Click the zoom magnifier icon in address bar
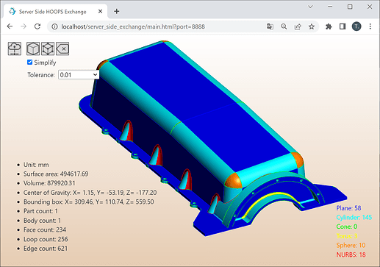 (x=284, y=26)
